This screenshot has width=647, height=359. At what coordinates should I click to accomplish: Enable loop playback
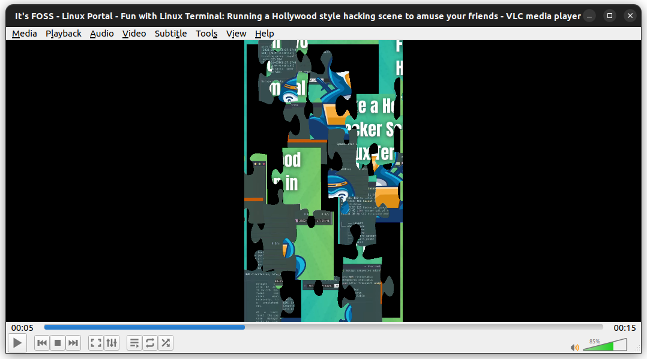pos(149,342)
